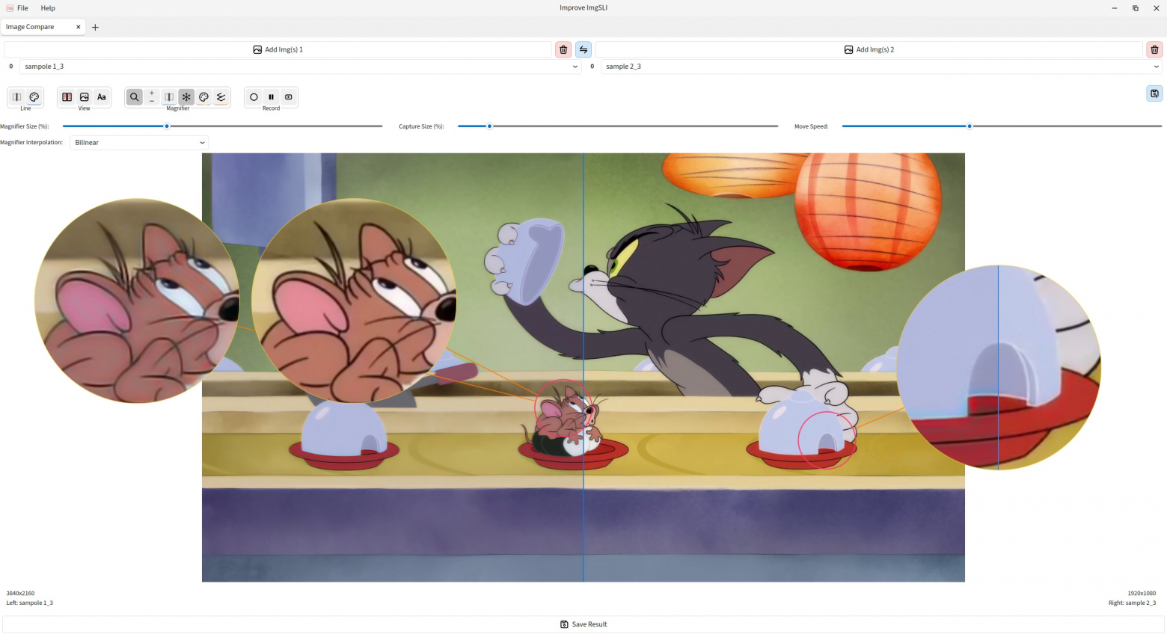This screenshot has height=634, width=1167.
Task: Add a new tab with plus
Action: 95,27
